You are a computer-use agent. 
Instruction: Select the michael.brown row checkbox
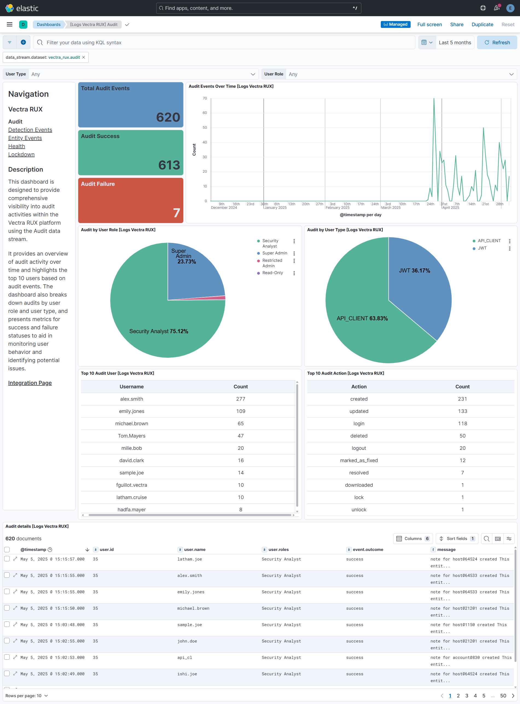tap(7, 608)
